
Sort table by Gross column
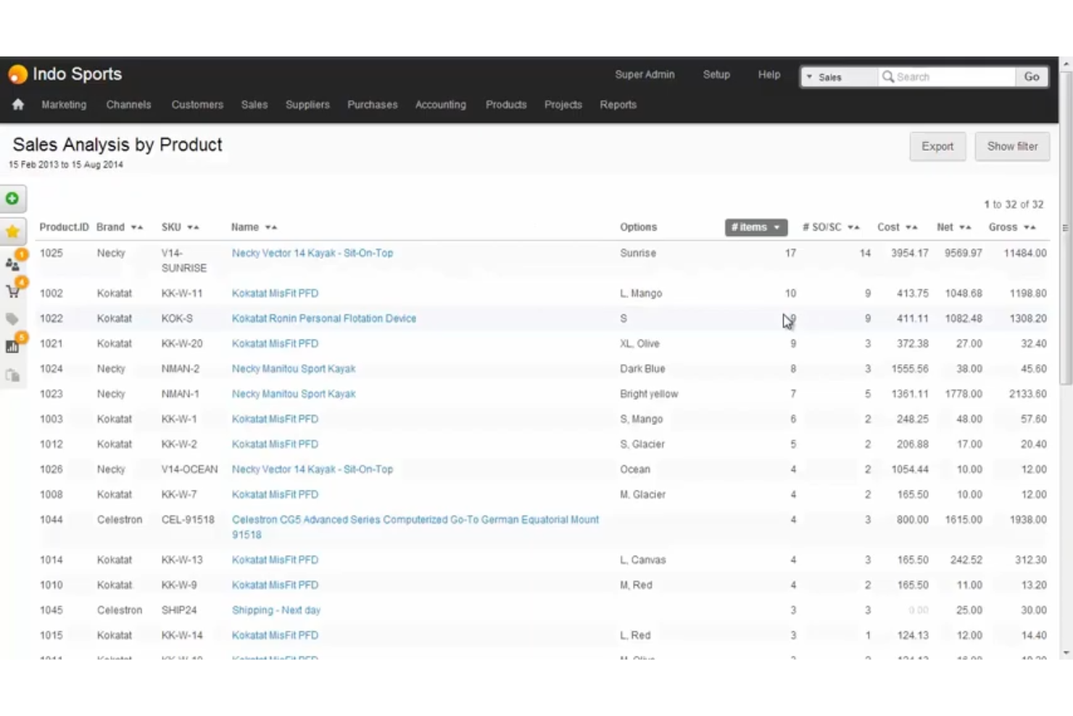1011,227
